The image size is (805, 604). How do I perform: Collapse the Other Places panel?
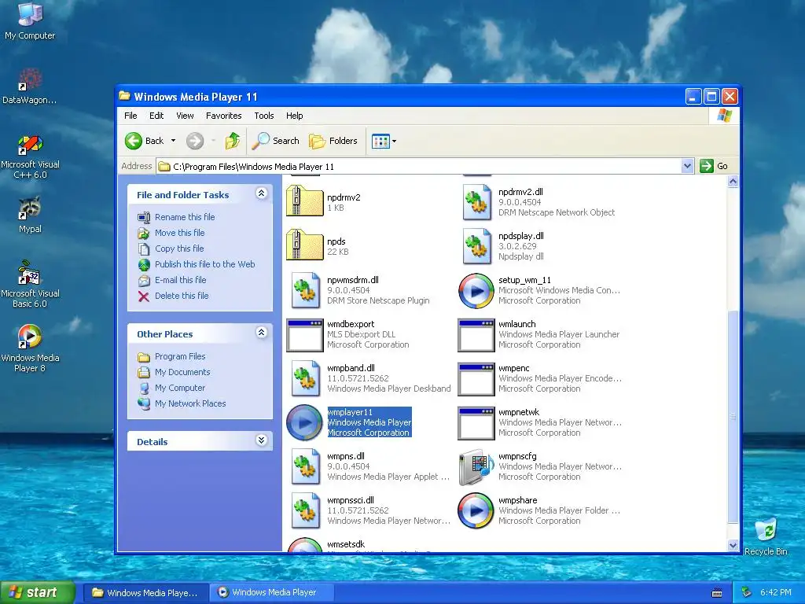pos(261,333)
